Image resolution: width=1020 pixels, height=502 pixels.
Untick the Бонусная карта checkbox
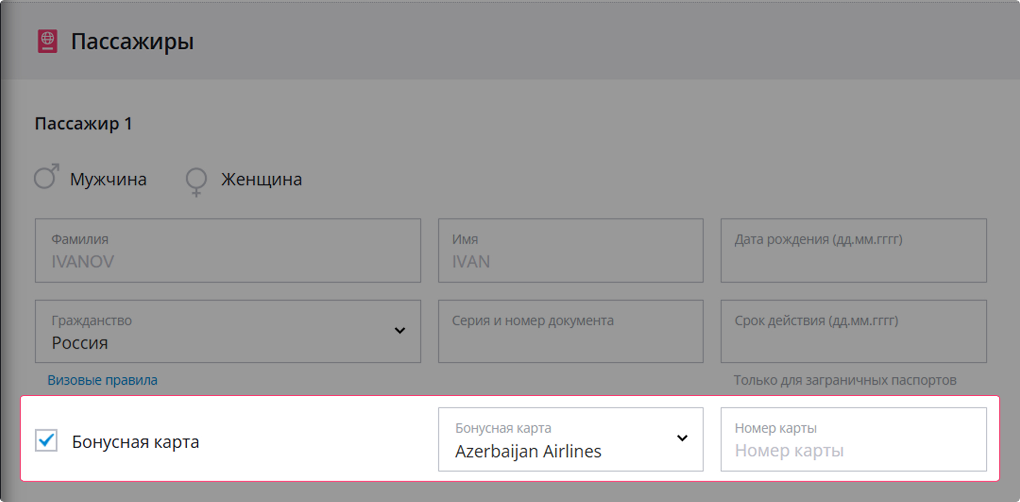tap(47, 440)
